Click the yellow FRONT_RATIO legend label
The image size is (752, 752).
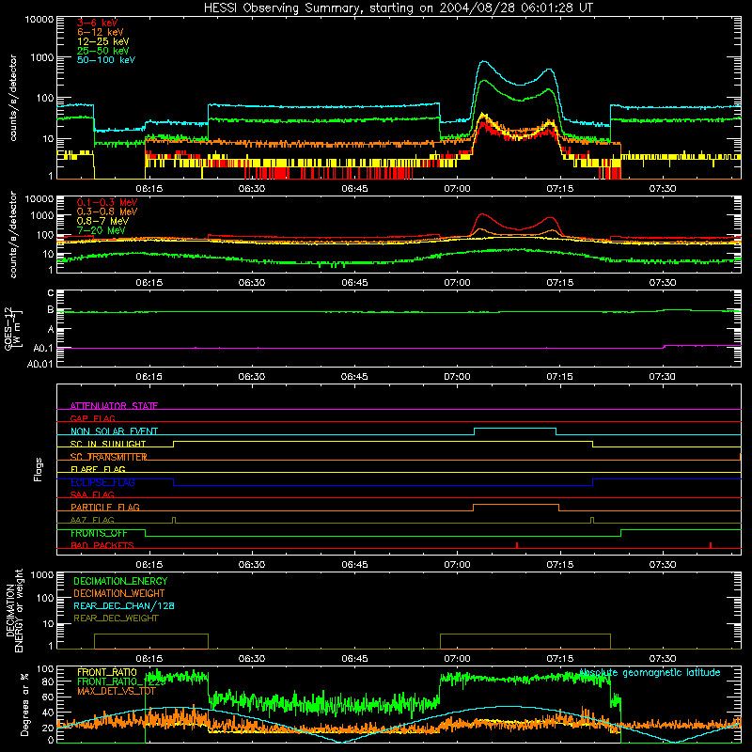[x=107, y=672]
